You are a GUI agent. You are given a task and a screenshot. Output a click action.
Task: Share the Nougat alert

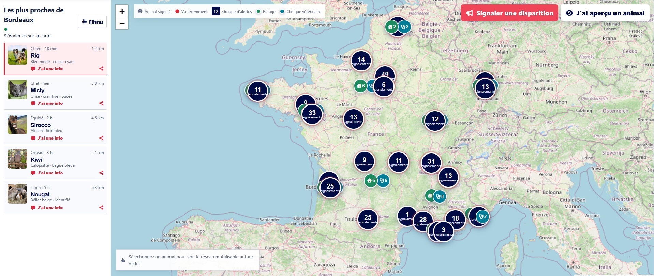coord(101,208)
